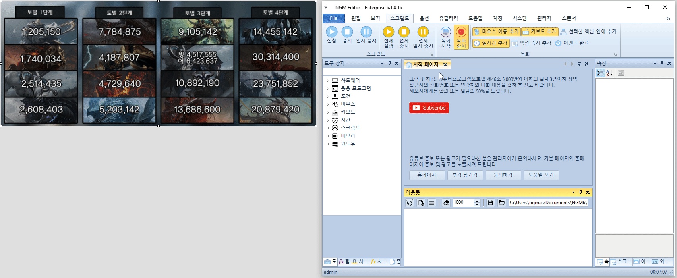677x278 pixels.
Task: Click the 문의하기 button
Action: 503,175
